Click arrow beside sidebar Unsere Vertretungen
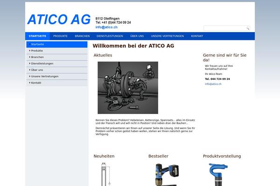The height and width of the screenshot is (186, 280). [30, 76]
